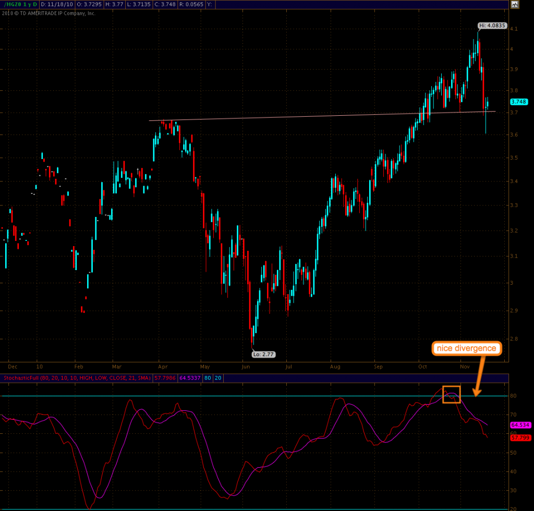The height and width of the screenshot is (511, 534).
Task: Click the chart settings icon in top-right corner
Action: pos(515,4)
